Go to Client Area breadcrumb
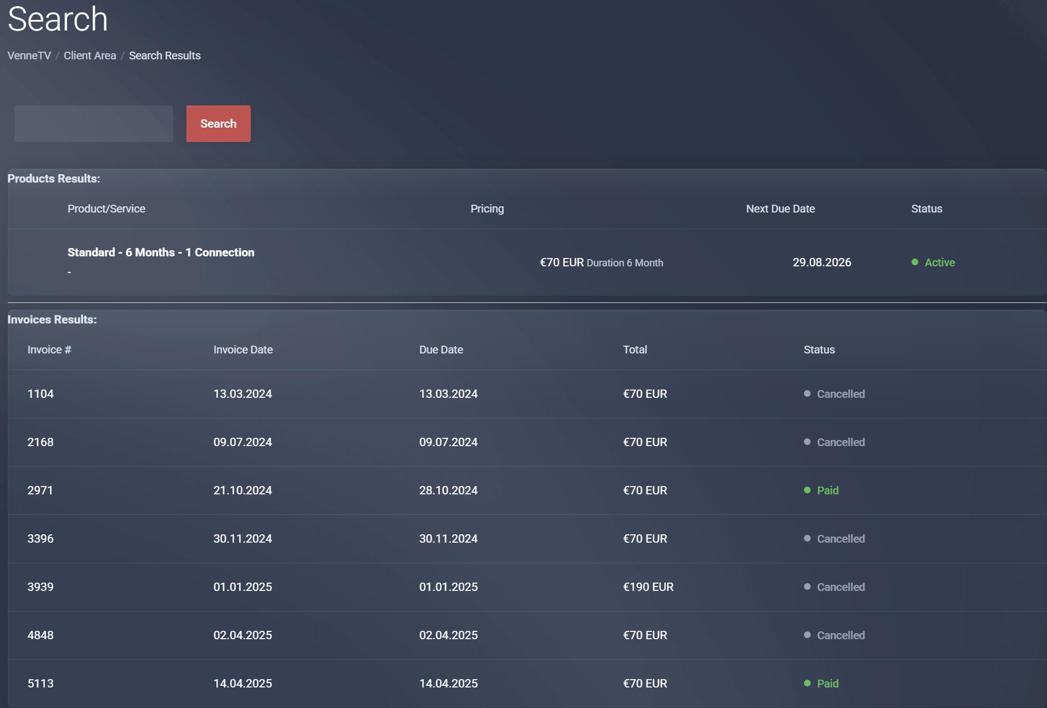This screenshot has width=1047, height=708. 90,55
